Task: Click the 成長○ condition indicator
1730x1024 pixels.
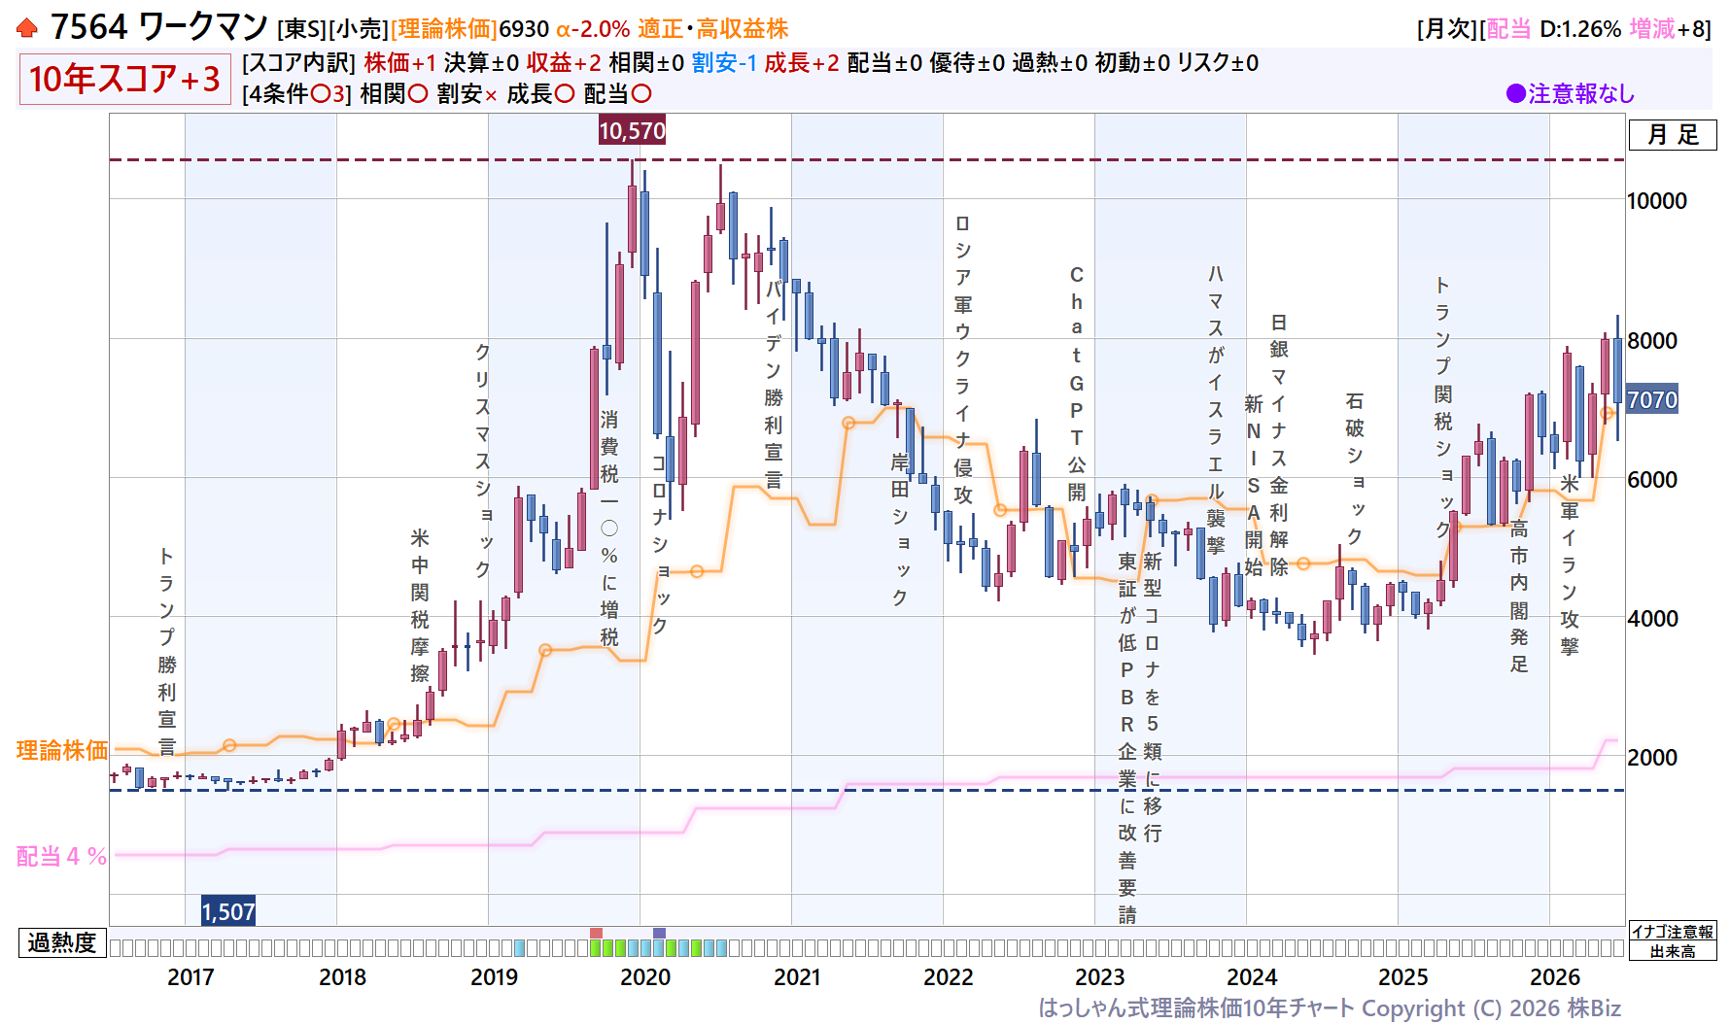Action: [x=540, y=94]
